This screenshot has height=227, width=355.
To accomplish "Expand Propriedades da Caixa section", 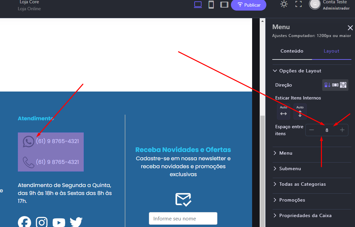I will pos(305,215).
